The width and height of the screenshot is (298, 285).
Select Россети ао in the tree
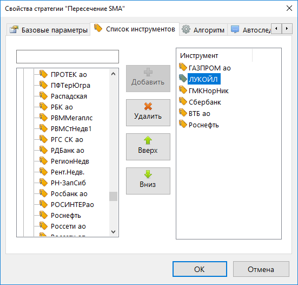click(x=68, y=226)
